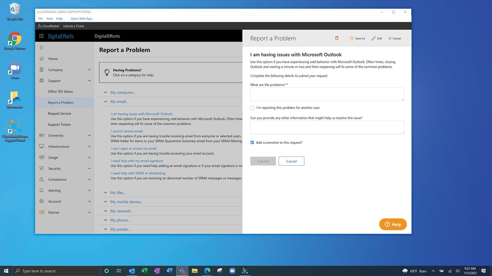Image resolution: width=492 pixels, height=276 pixels.
Task: Expand the 'My phone...' category
Action: pyautogui.click(x=120, y=220)
